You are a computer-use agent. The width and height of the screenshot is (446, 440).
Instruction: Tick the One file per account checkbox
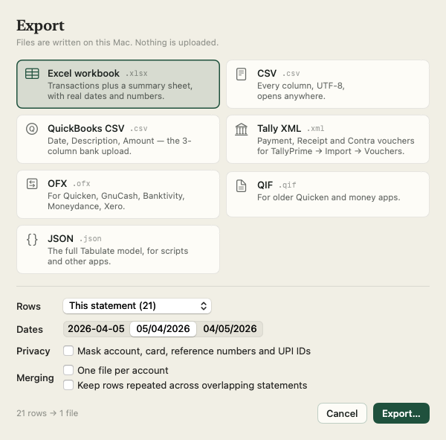point(68,370)
